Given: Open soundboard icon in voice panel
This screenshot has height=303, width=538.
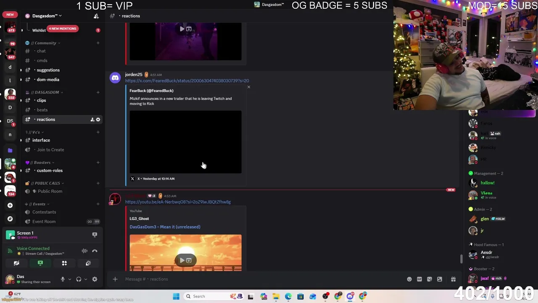Looking at the screenshot, I should 88,263.
